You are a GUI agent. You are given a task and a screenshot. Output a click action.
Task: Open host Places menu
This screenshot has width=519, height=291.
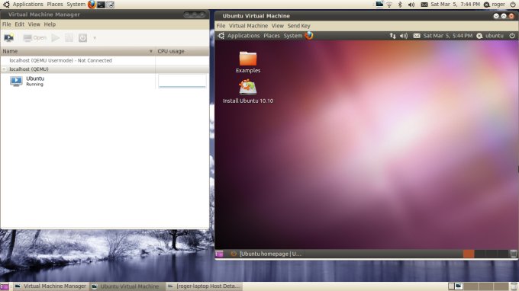(x=55, y=5)
